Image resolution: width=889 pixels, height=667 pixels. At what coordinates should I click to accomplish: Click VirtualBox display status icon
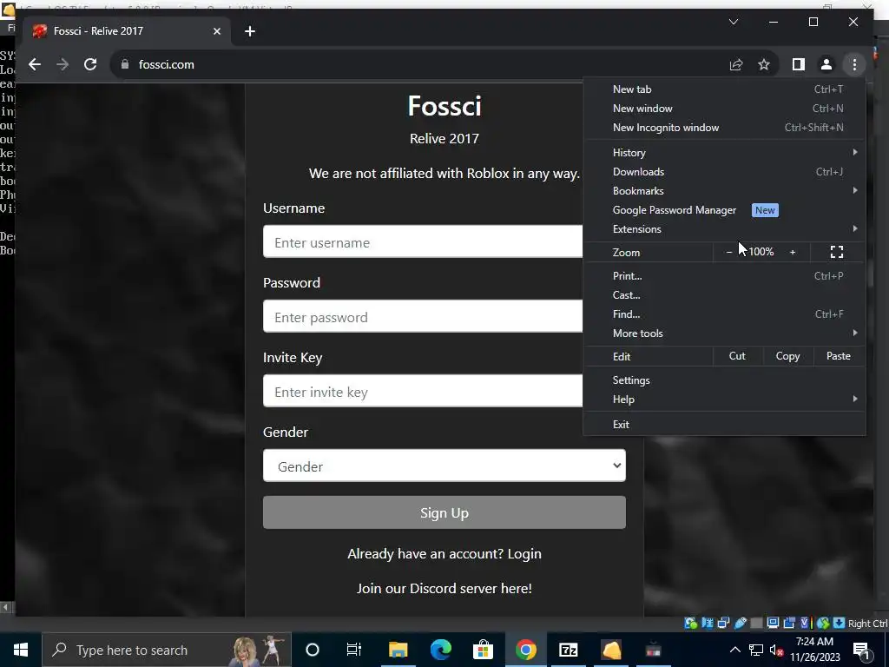[x=773, y=624]
